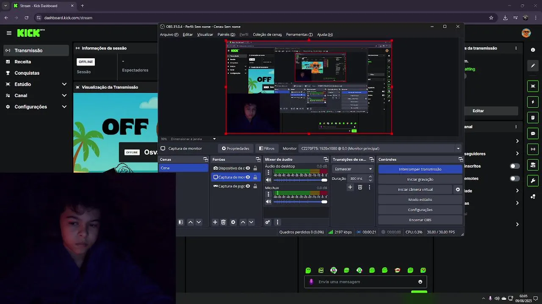Toggle the emotes switch in Kick

pyautogui.click(x=514, y=179)
